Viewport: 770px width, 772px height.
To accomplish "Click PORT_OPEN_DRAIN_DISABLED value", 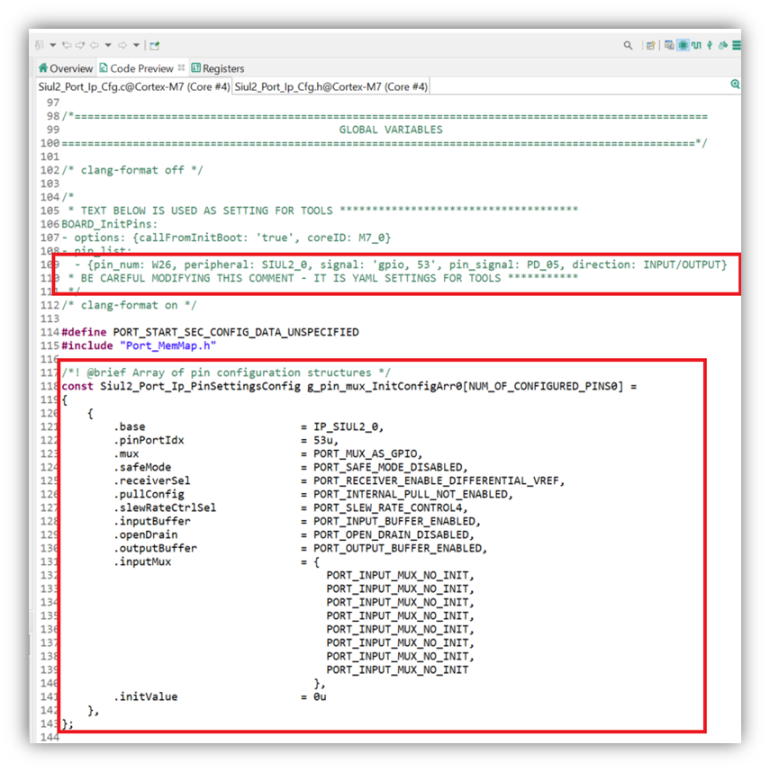I will [394, 534].
